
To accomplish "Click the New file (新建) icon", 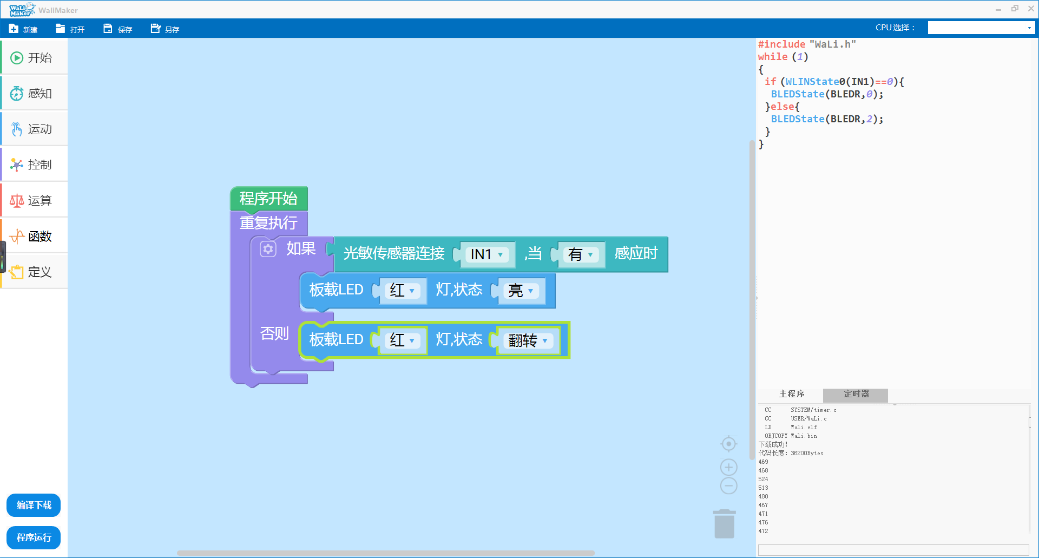I will coord(14,29).
